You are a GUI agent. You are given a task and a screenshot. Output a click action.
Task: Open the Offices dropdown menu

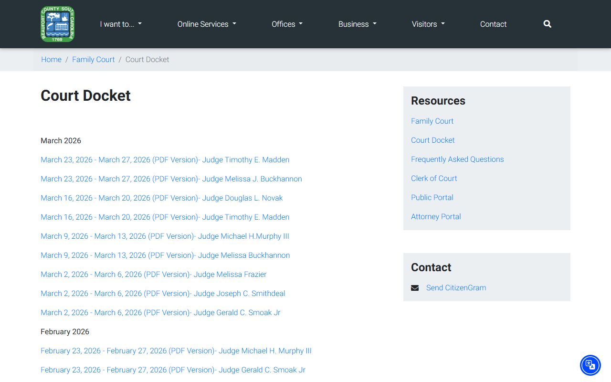click(x=287, y=24)
